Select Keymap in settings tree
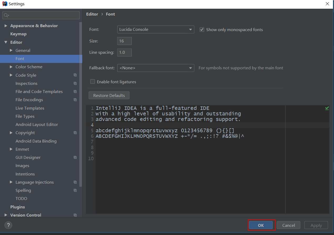Viewport: 334px width, 235px height. pyautogui.click(x=18, y=34)
